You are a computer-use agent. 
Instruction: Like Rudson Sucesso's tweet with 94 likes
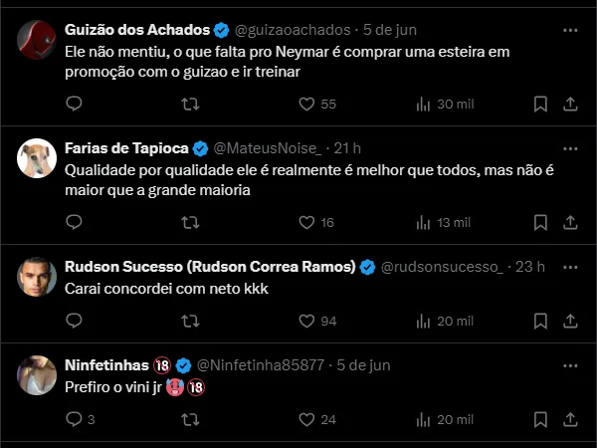[x=306, y=321]
